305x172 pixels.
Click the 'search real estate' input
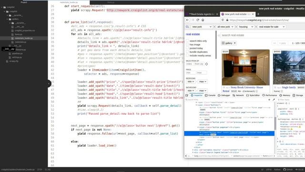pos(263,35)
